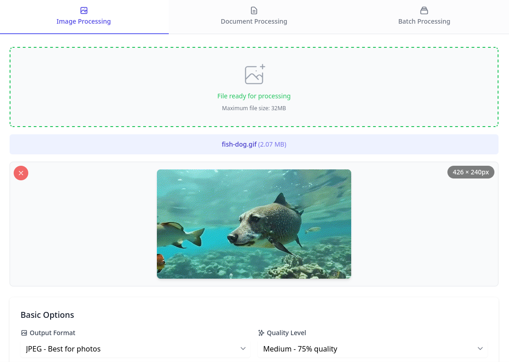509x362 pixels.
Task: Click the Output Format label icon
Action: click(x=24, y=333)
